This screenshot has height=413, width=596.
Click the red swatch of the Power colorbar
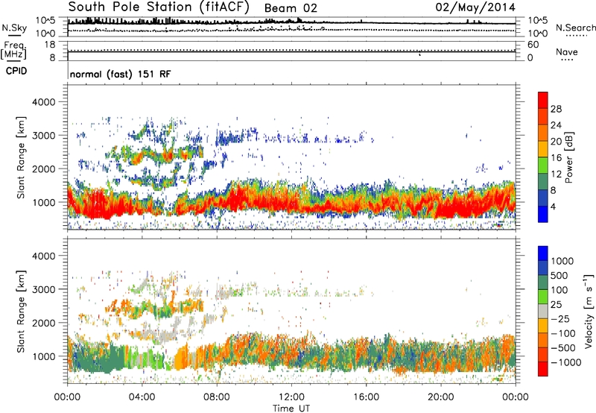543,101
